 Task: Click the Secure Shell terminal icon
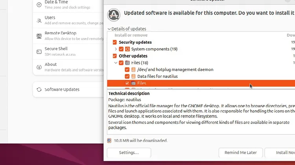[39, 52]
